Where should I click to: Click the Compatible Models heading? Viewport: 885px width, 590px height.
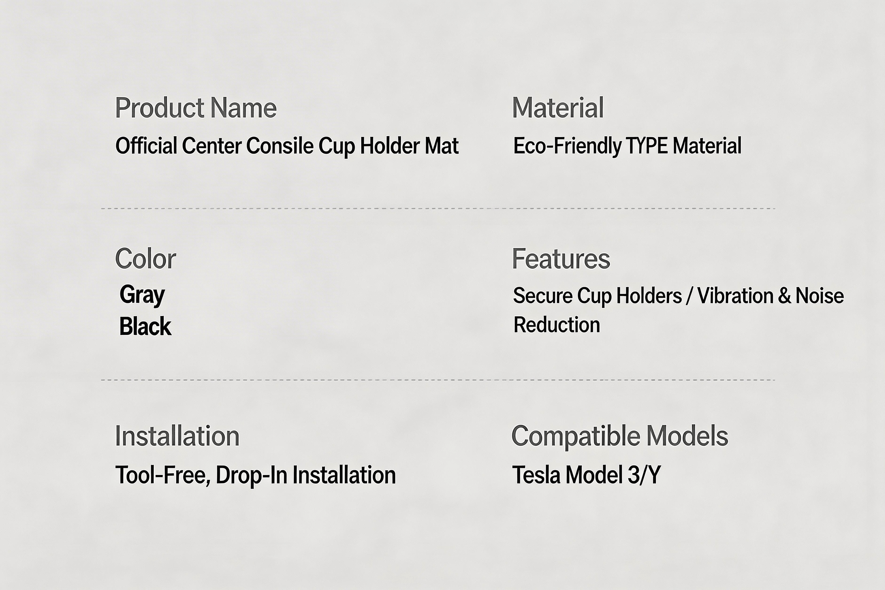pyautogui.click(x=620, y=436)
